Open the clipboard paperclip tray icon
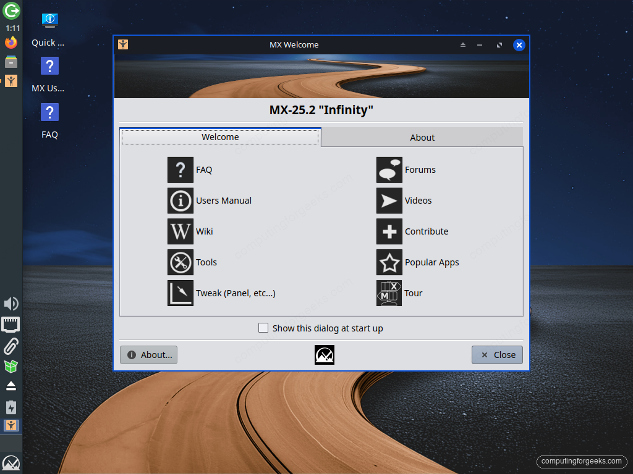This screenshot has height=474, width=633. point(11,346)
